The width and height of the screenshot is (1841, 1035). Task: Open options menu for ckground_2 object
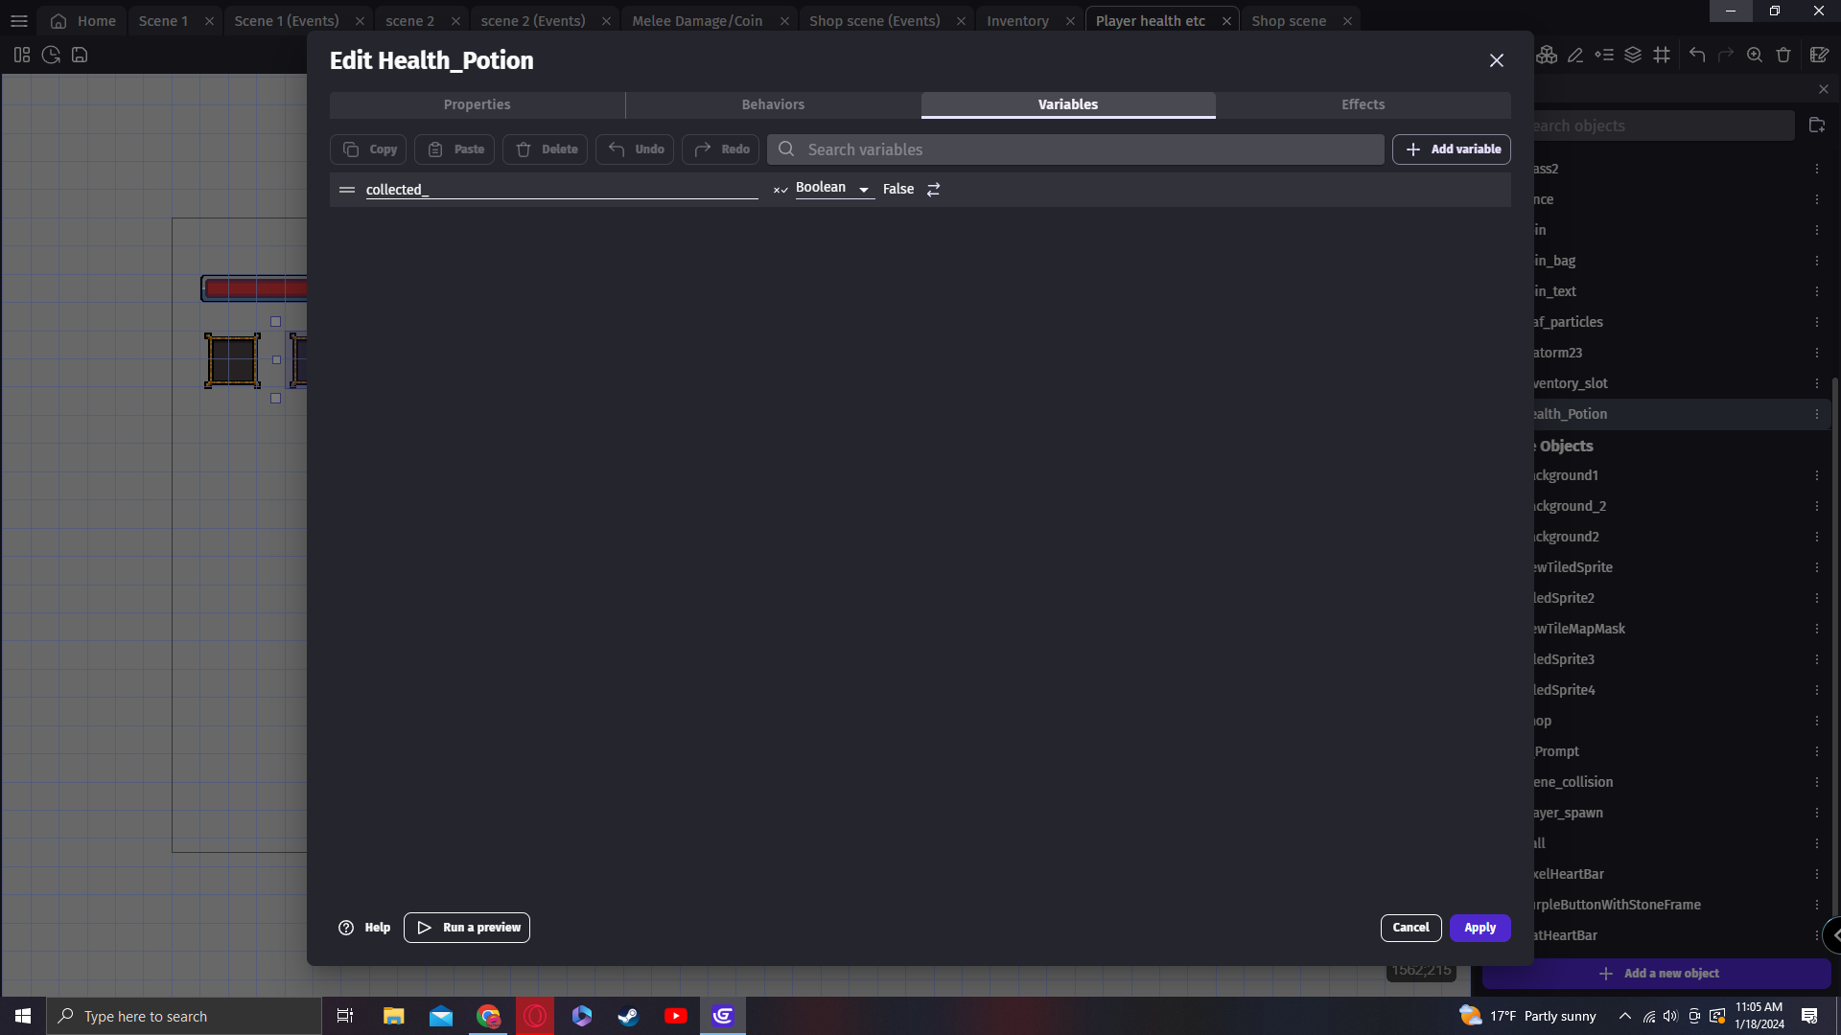(x=1817, y=506)
